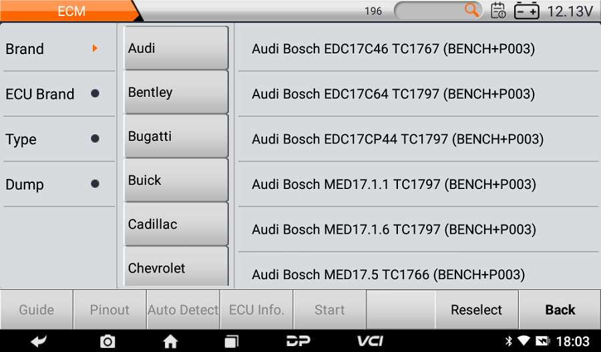Tap the DP diagnostics icon
This screenshot has height=352, width=601.
pos(298,341)
